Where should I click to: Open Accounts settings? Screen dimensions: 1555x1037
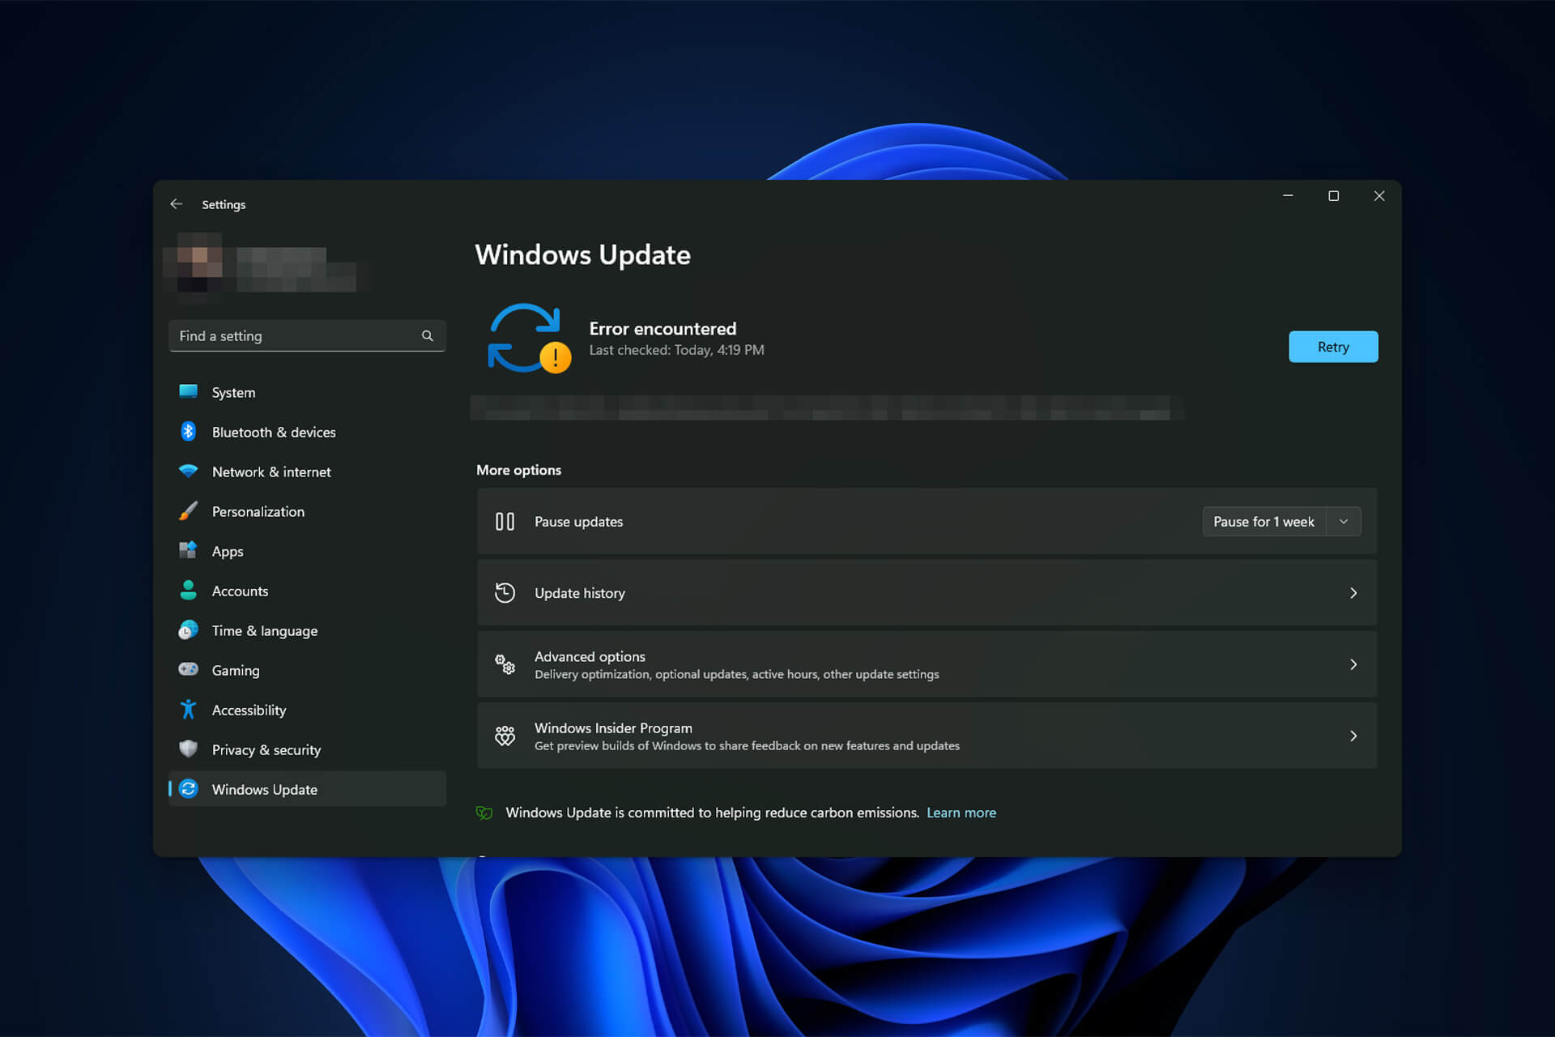pyautogui.click(x=307, y=591)
